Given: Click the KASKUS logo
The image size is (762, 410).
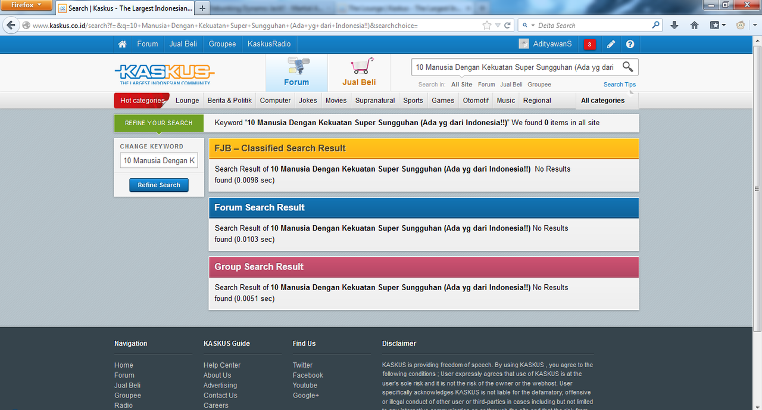Looking at the screenshot, I should (x=164, y=74).
